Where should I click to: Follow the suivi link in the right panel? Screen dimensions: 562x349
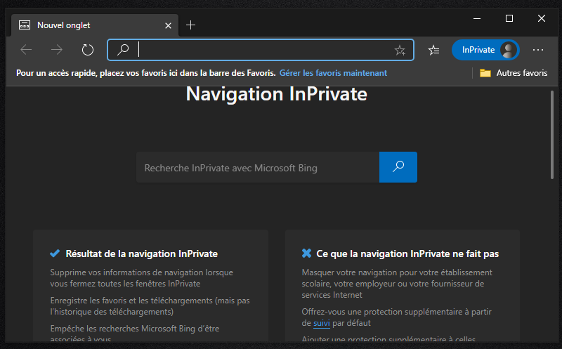pyautogui.click(x=320, y=323)
